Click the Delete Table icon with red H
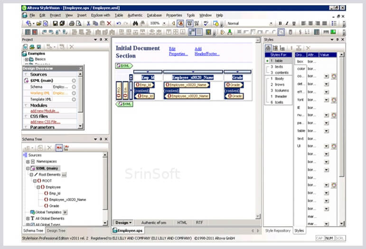Screen dimensions: 366x249 (x=35, y=32)
